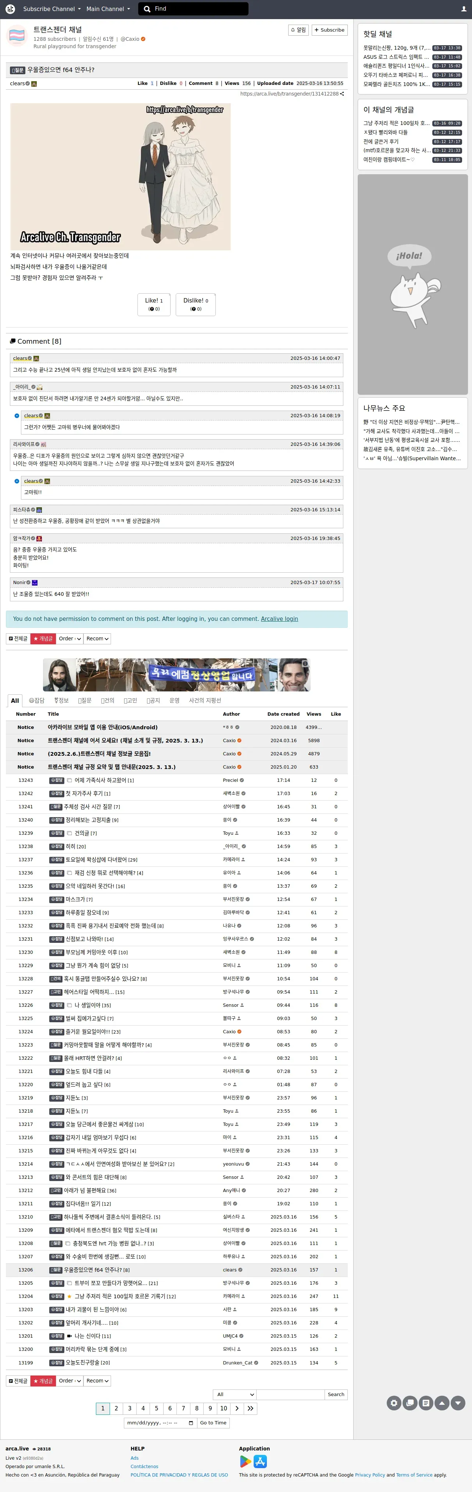Go to page 10 in pagination

point(224,1408)
